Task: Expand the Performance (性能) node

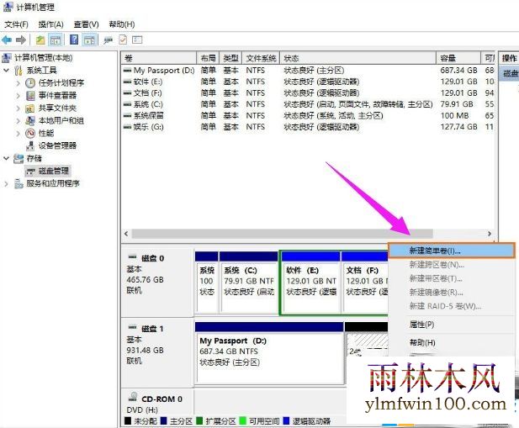Action: click(19, 134)
